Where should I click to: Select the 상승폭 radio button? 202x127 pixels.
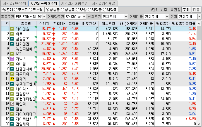(62, 10)
